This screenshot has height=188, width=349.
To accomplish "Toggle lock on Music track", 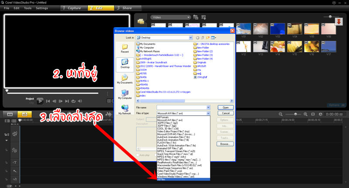I will 6,179.
